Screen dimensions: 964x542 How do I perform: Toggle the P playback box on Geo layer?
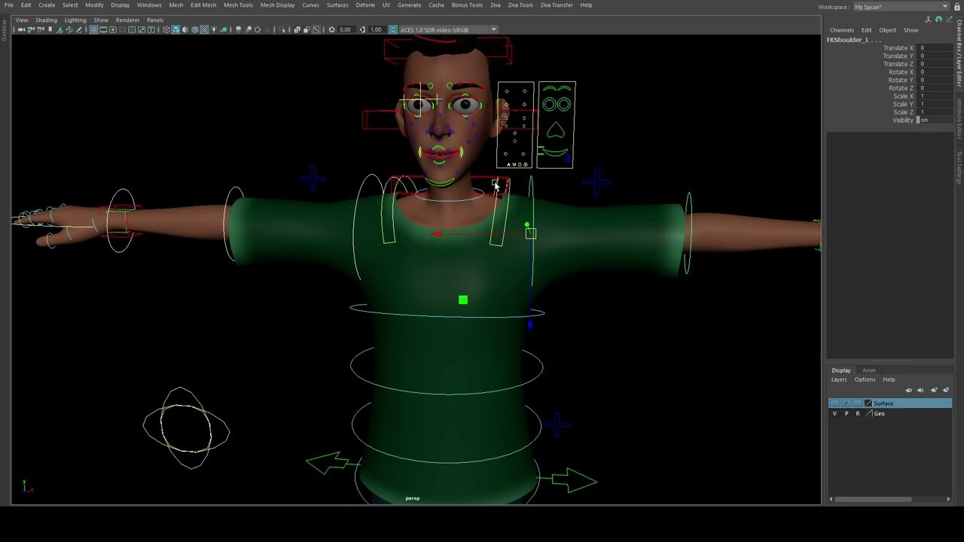click(x=847, y=413)
